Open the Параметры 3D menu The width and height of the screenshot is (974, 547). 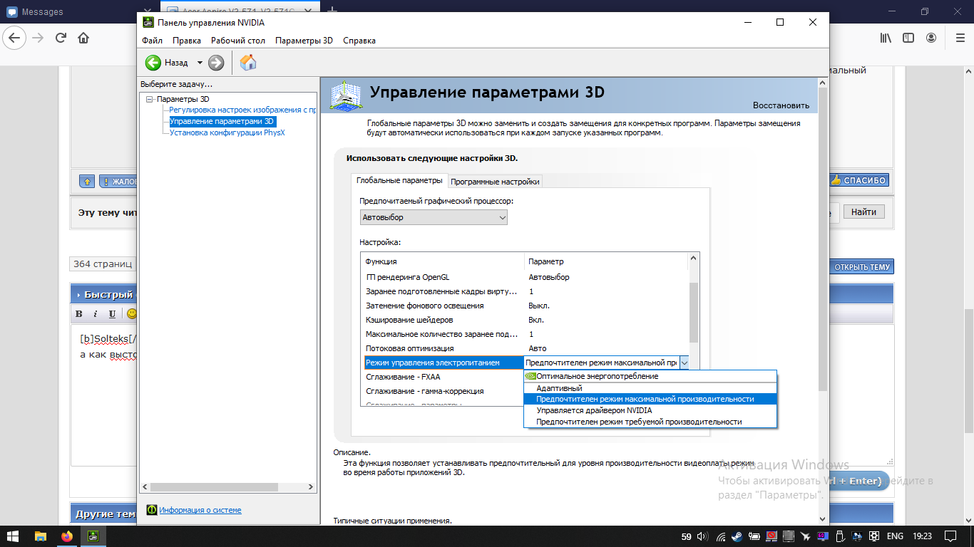304,41
